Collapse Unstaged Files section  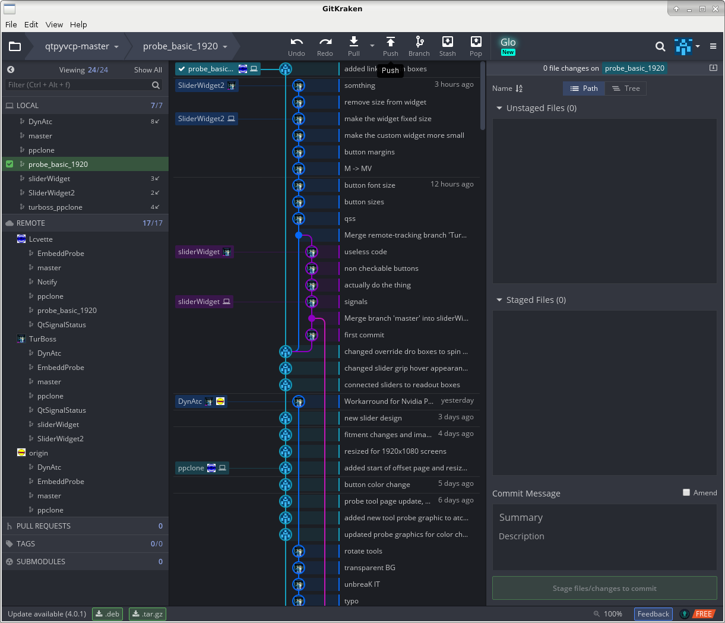pos(499,108)
